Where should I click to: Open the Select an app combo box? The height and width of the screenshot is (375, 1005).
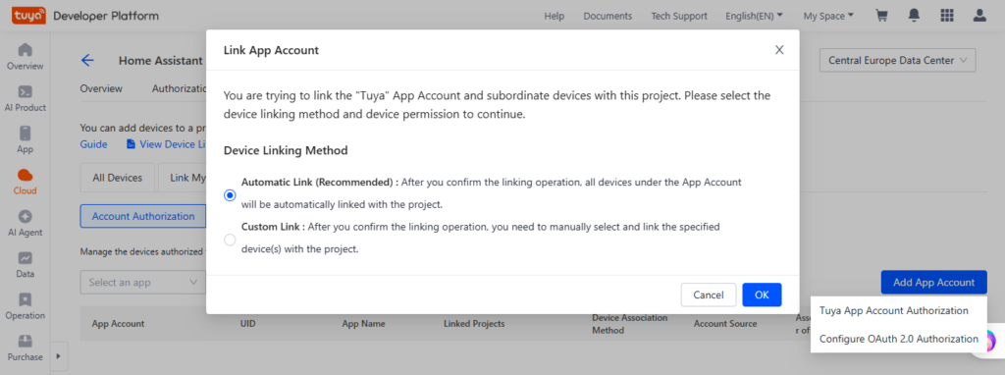click(142, 282)
